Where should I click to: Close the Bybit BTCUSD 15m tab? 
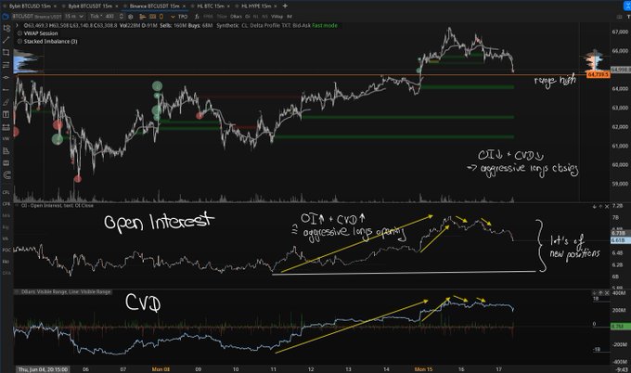coord(55,6)
